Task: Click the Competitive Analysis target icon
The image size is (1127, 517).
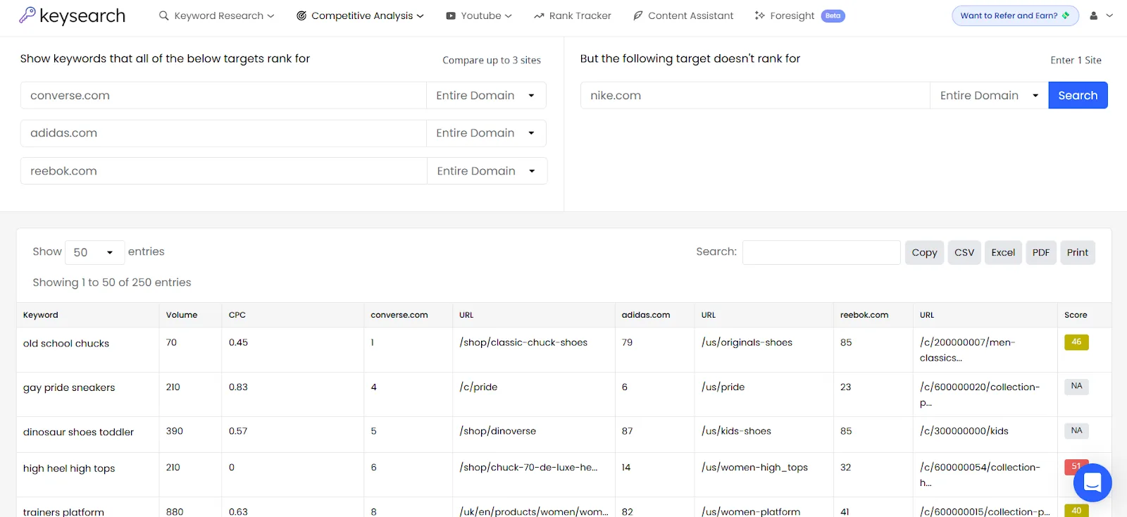Action: point(301,15)
